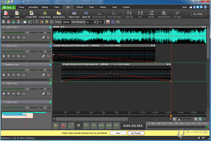Mute the second Untitled Track
This screenshot has height=141, width=211.
8,56
